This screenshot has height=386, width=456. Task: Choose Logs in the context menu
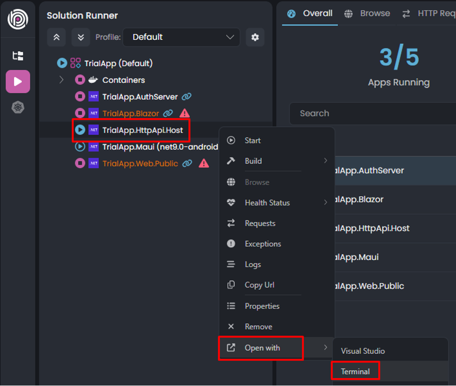coord(253,264)
